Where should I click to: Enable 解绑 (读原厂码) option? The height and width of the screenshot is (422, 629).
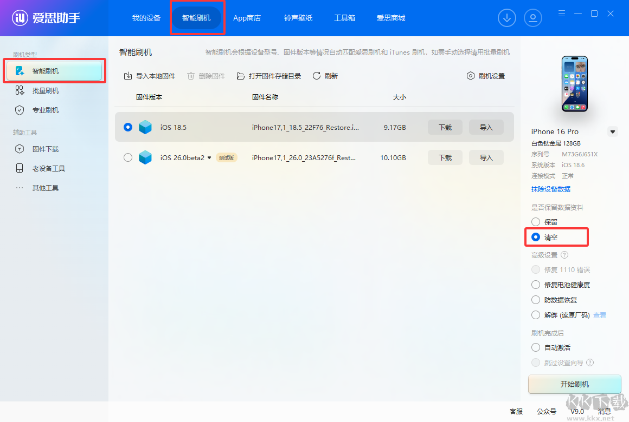click(x=536, y=315)
